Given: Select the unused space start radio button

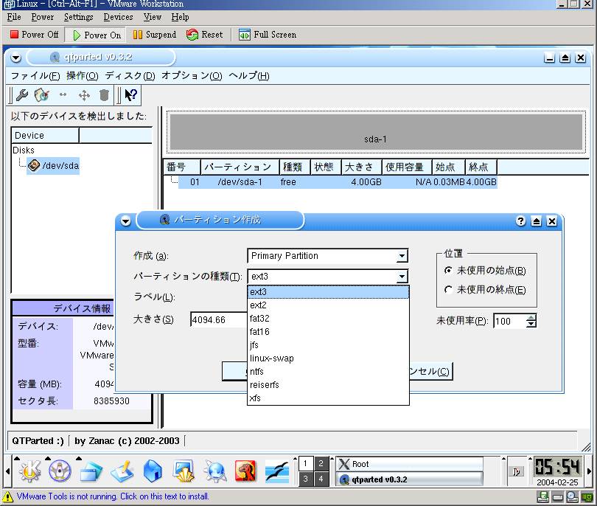Looking at the screenshot, I should click(x=449, y=270).
